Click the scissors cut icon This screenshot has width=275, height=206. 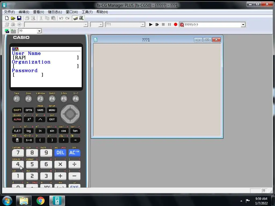(41, 18)
